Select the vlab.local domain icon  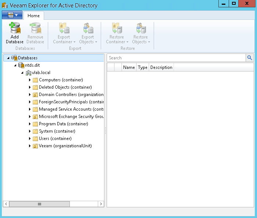click(28, 73)
